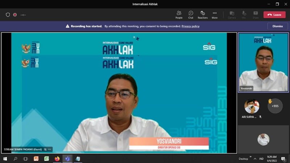Open the Windows Start menu
Image resolution: width=290 pixels, height=163 pixels.
tap(5, 159)
